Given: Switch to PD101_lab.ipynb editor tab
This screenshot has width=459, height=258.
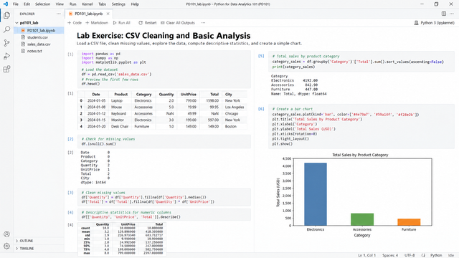Looking at the screenshot, I should [x=88, y=14].
